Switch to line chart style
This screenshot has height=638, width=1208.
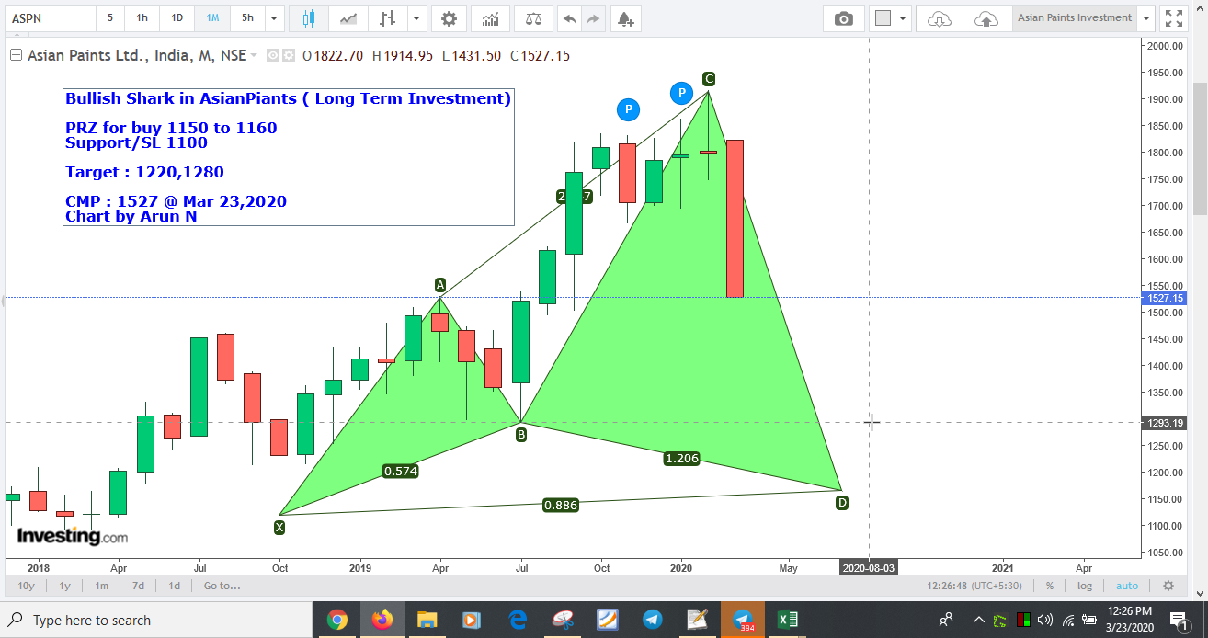point(348,18)
